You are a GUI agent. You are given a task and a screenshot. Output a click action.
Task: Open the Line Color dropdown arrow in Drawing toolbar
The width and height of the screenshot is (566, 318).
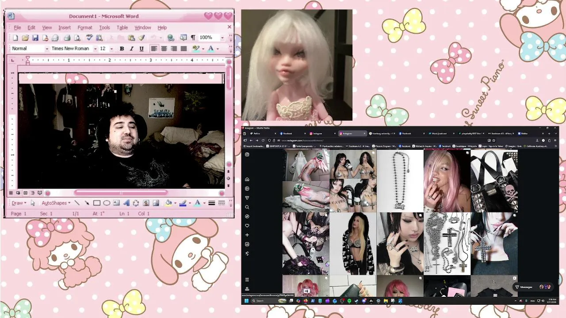(189, 203)
